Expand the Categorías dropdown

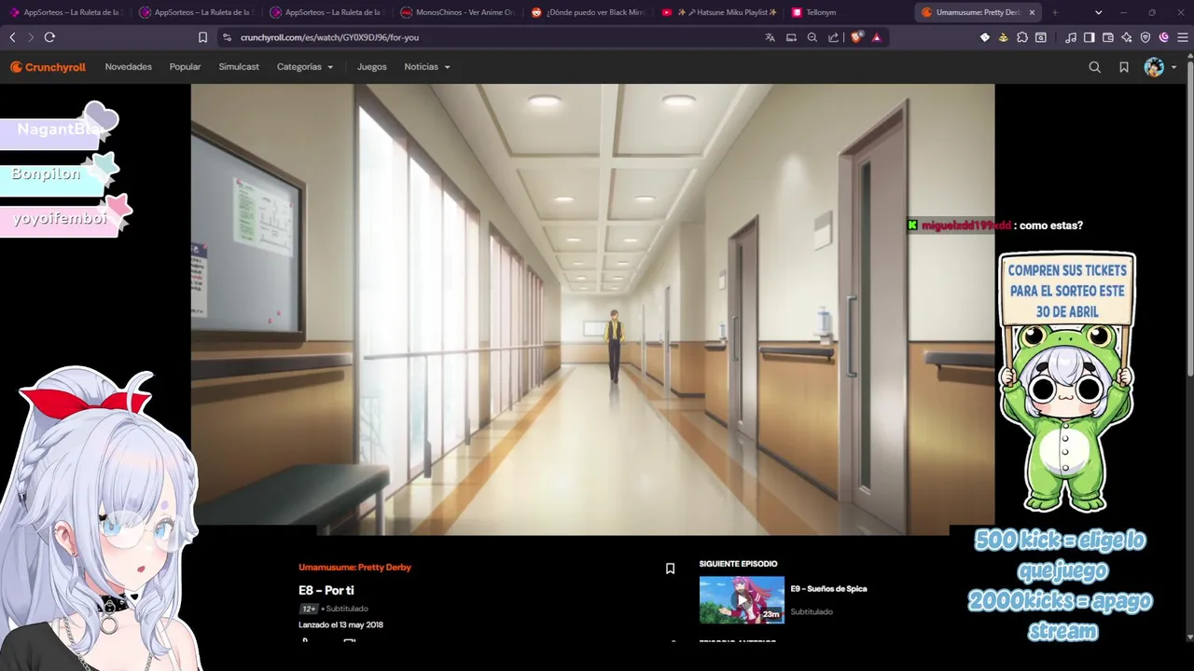click(305, 67)
